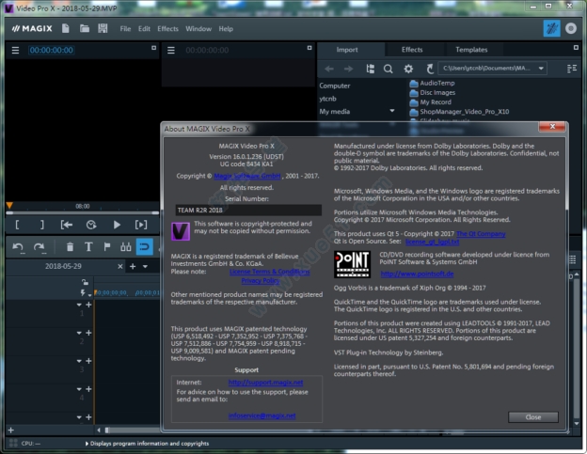The width and height of the screenshot is (587, 454).
Task: Add a new project tab with plus
Action: point(133,266)
